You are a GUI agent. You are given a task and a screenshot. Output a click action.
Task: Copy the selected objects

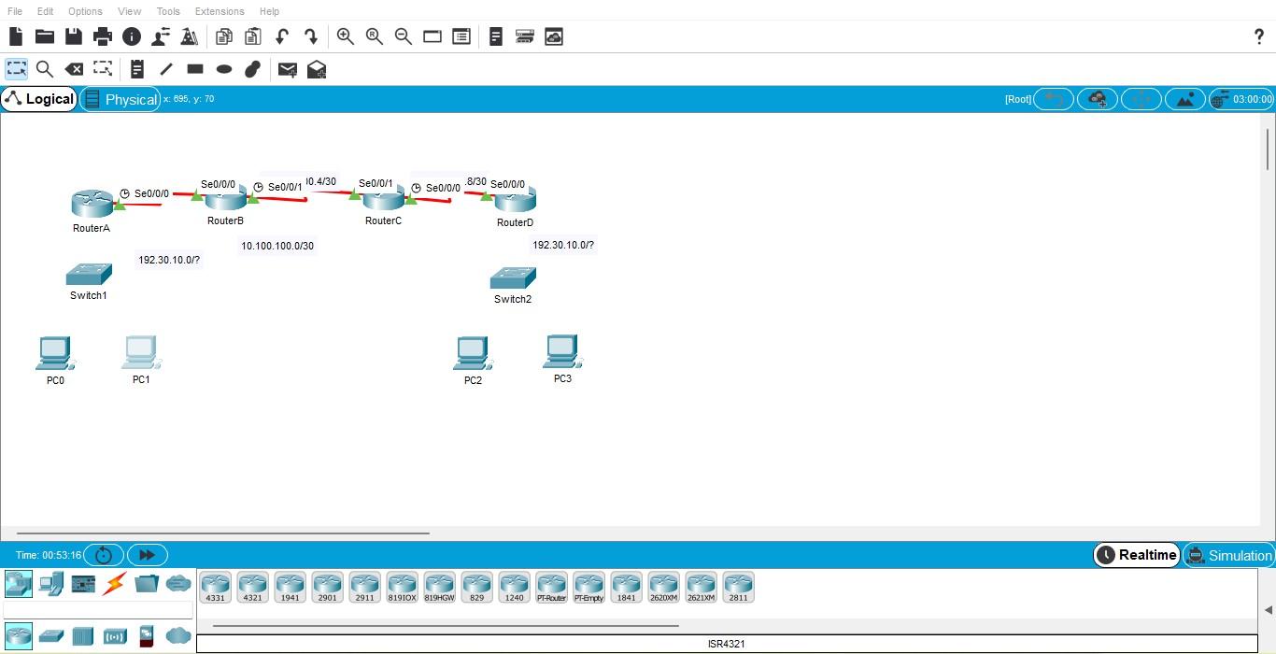point(224,36)
